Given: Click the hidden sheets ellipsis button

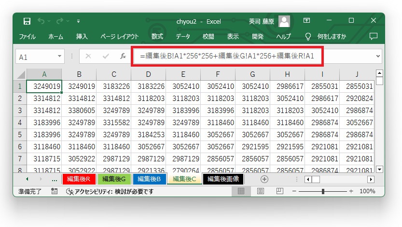Looking at the screenshot, I should click(x=55, y=180).
